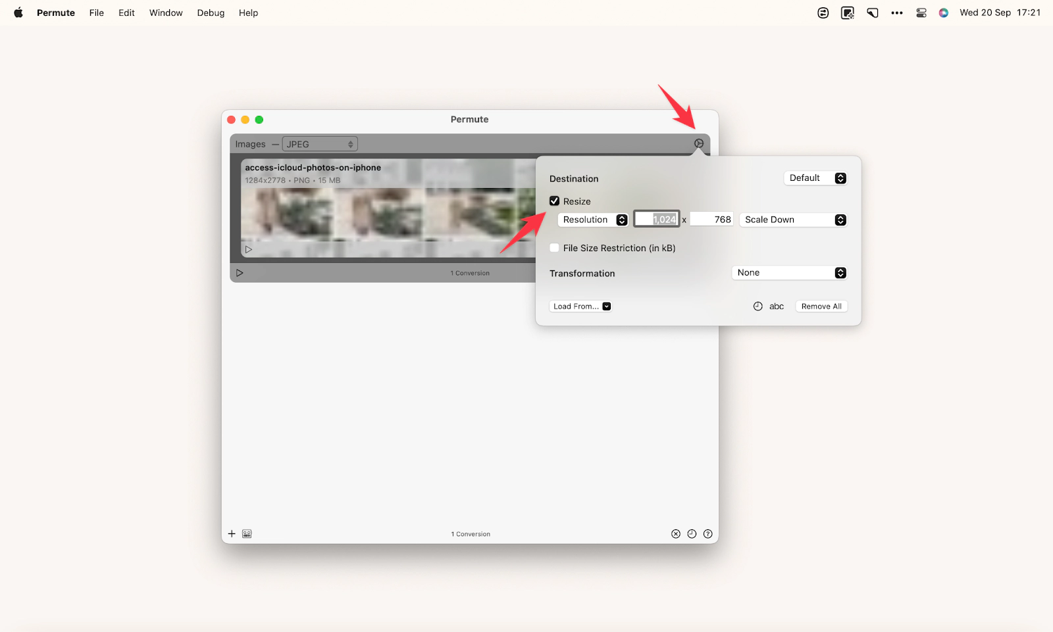Click the clear all conversions icon
The image size is (1053, 632).
(676, 534)
